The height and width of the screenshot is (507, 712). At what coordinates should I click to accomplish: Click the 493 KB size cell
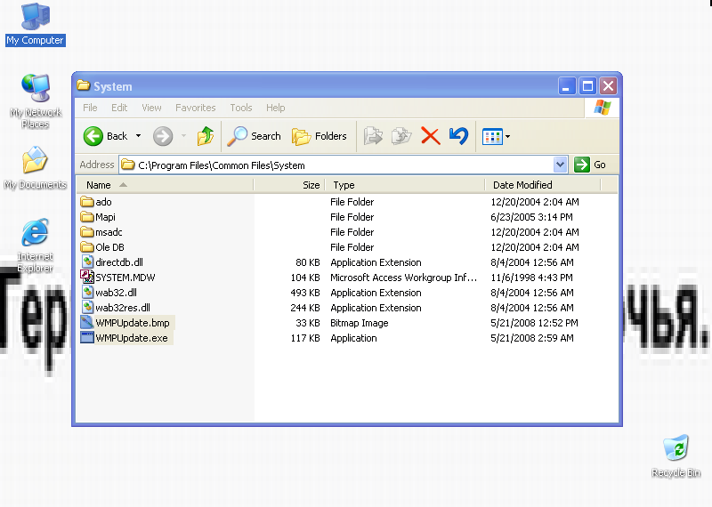[305, 293]
